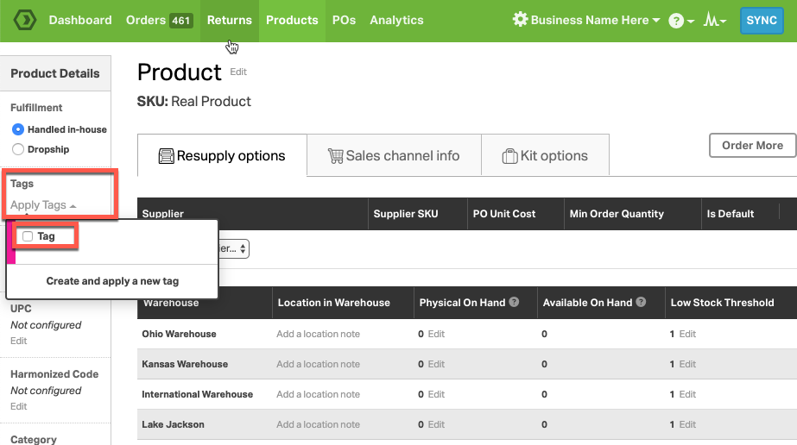Edit Ohio Warehouse physical on hand
The image size is (797, 445).
[436, 334]
